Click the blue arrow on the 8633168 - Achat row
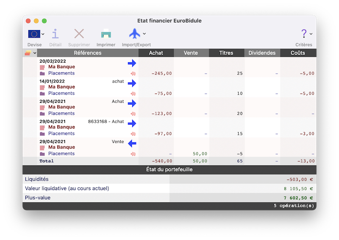The image size is (339, 240). 132,123
